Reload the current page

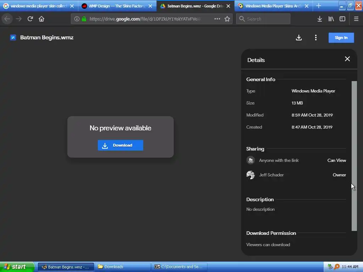(30, 19)
